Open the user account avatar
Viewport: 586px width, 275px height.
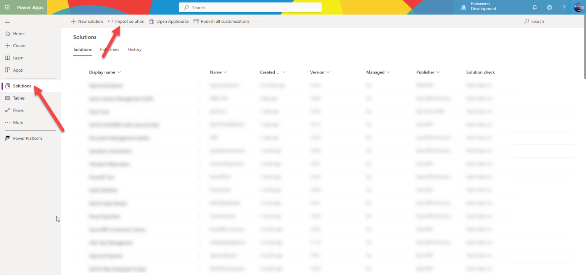click(578, 7)
